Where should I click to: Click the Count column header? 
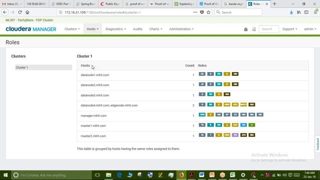tap(189, 65)
